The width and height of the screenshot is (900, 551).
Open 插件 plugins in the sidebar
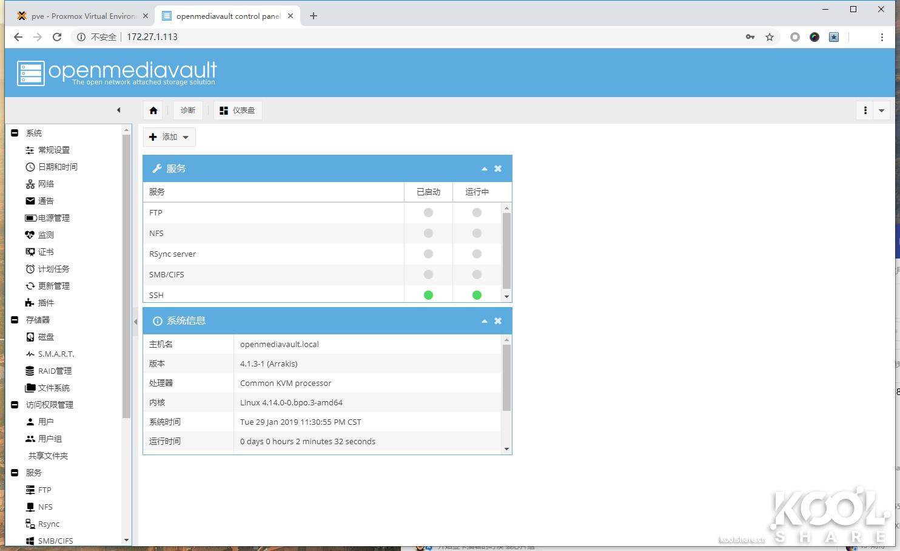40,303
